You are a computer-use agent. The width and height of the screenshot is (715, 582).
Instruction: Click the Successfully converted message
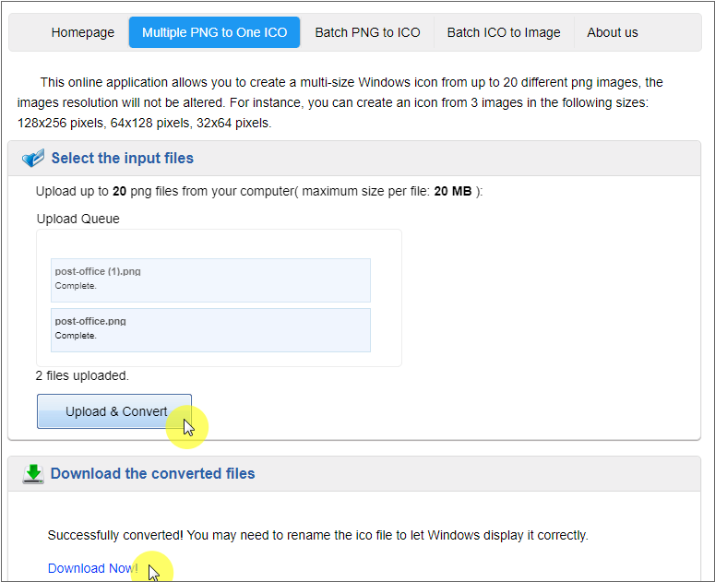click(x=317, y=535)
